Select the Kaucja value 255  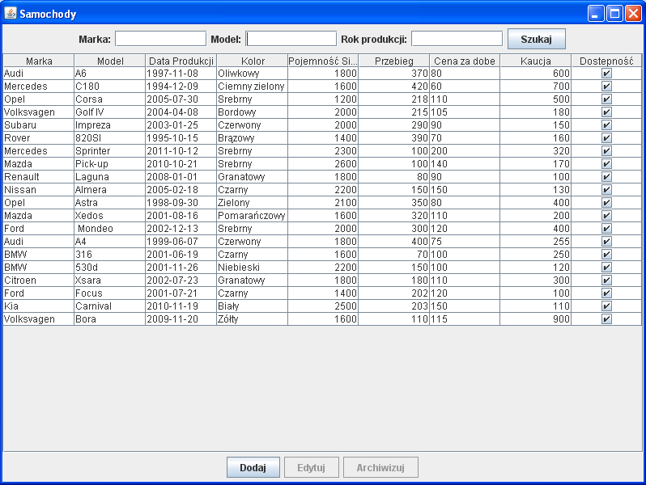[536, 242]
